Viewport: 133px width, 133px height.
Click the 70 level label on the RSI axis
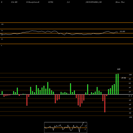(2, 31)
